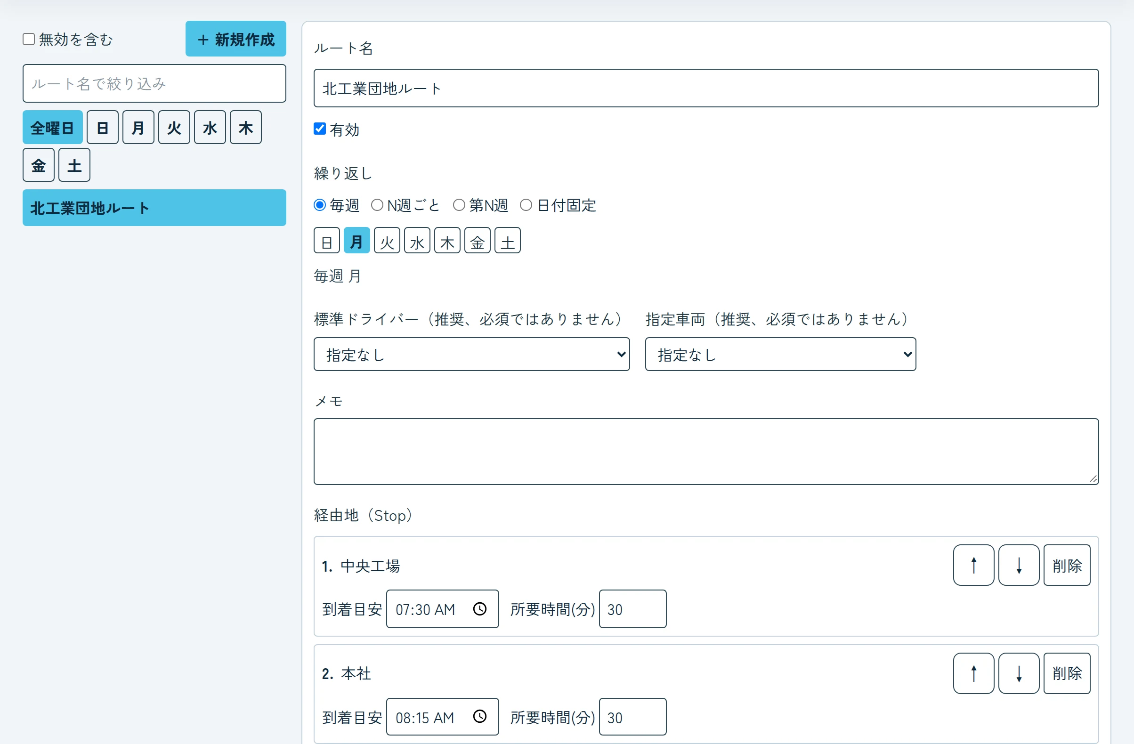This screenshot has height=744, width=1134.
Task: Open the 指定車両 dropdown
Action: coord(780,354)
